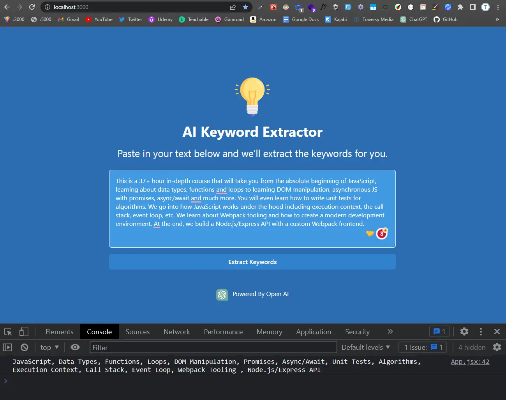
Task: Click the OpenAI logo icon
Action: (x=222, y=295)
